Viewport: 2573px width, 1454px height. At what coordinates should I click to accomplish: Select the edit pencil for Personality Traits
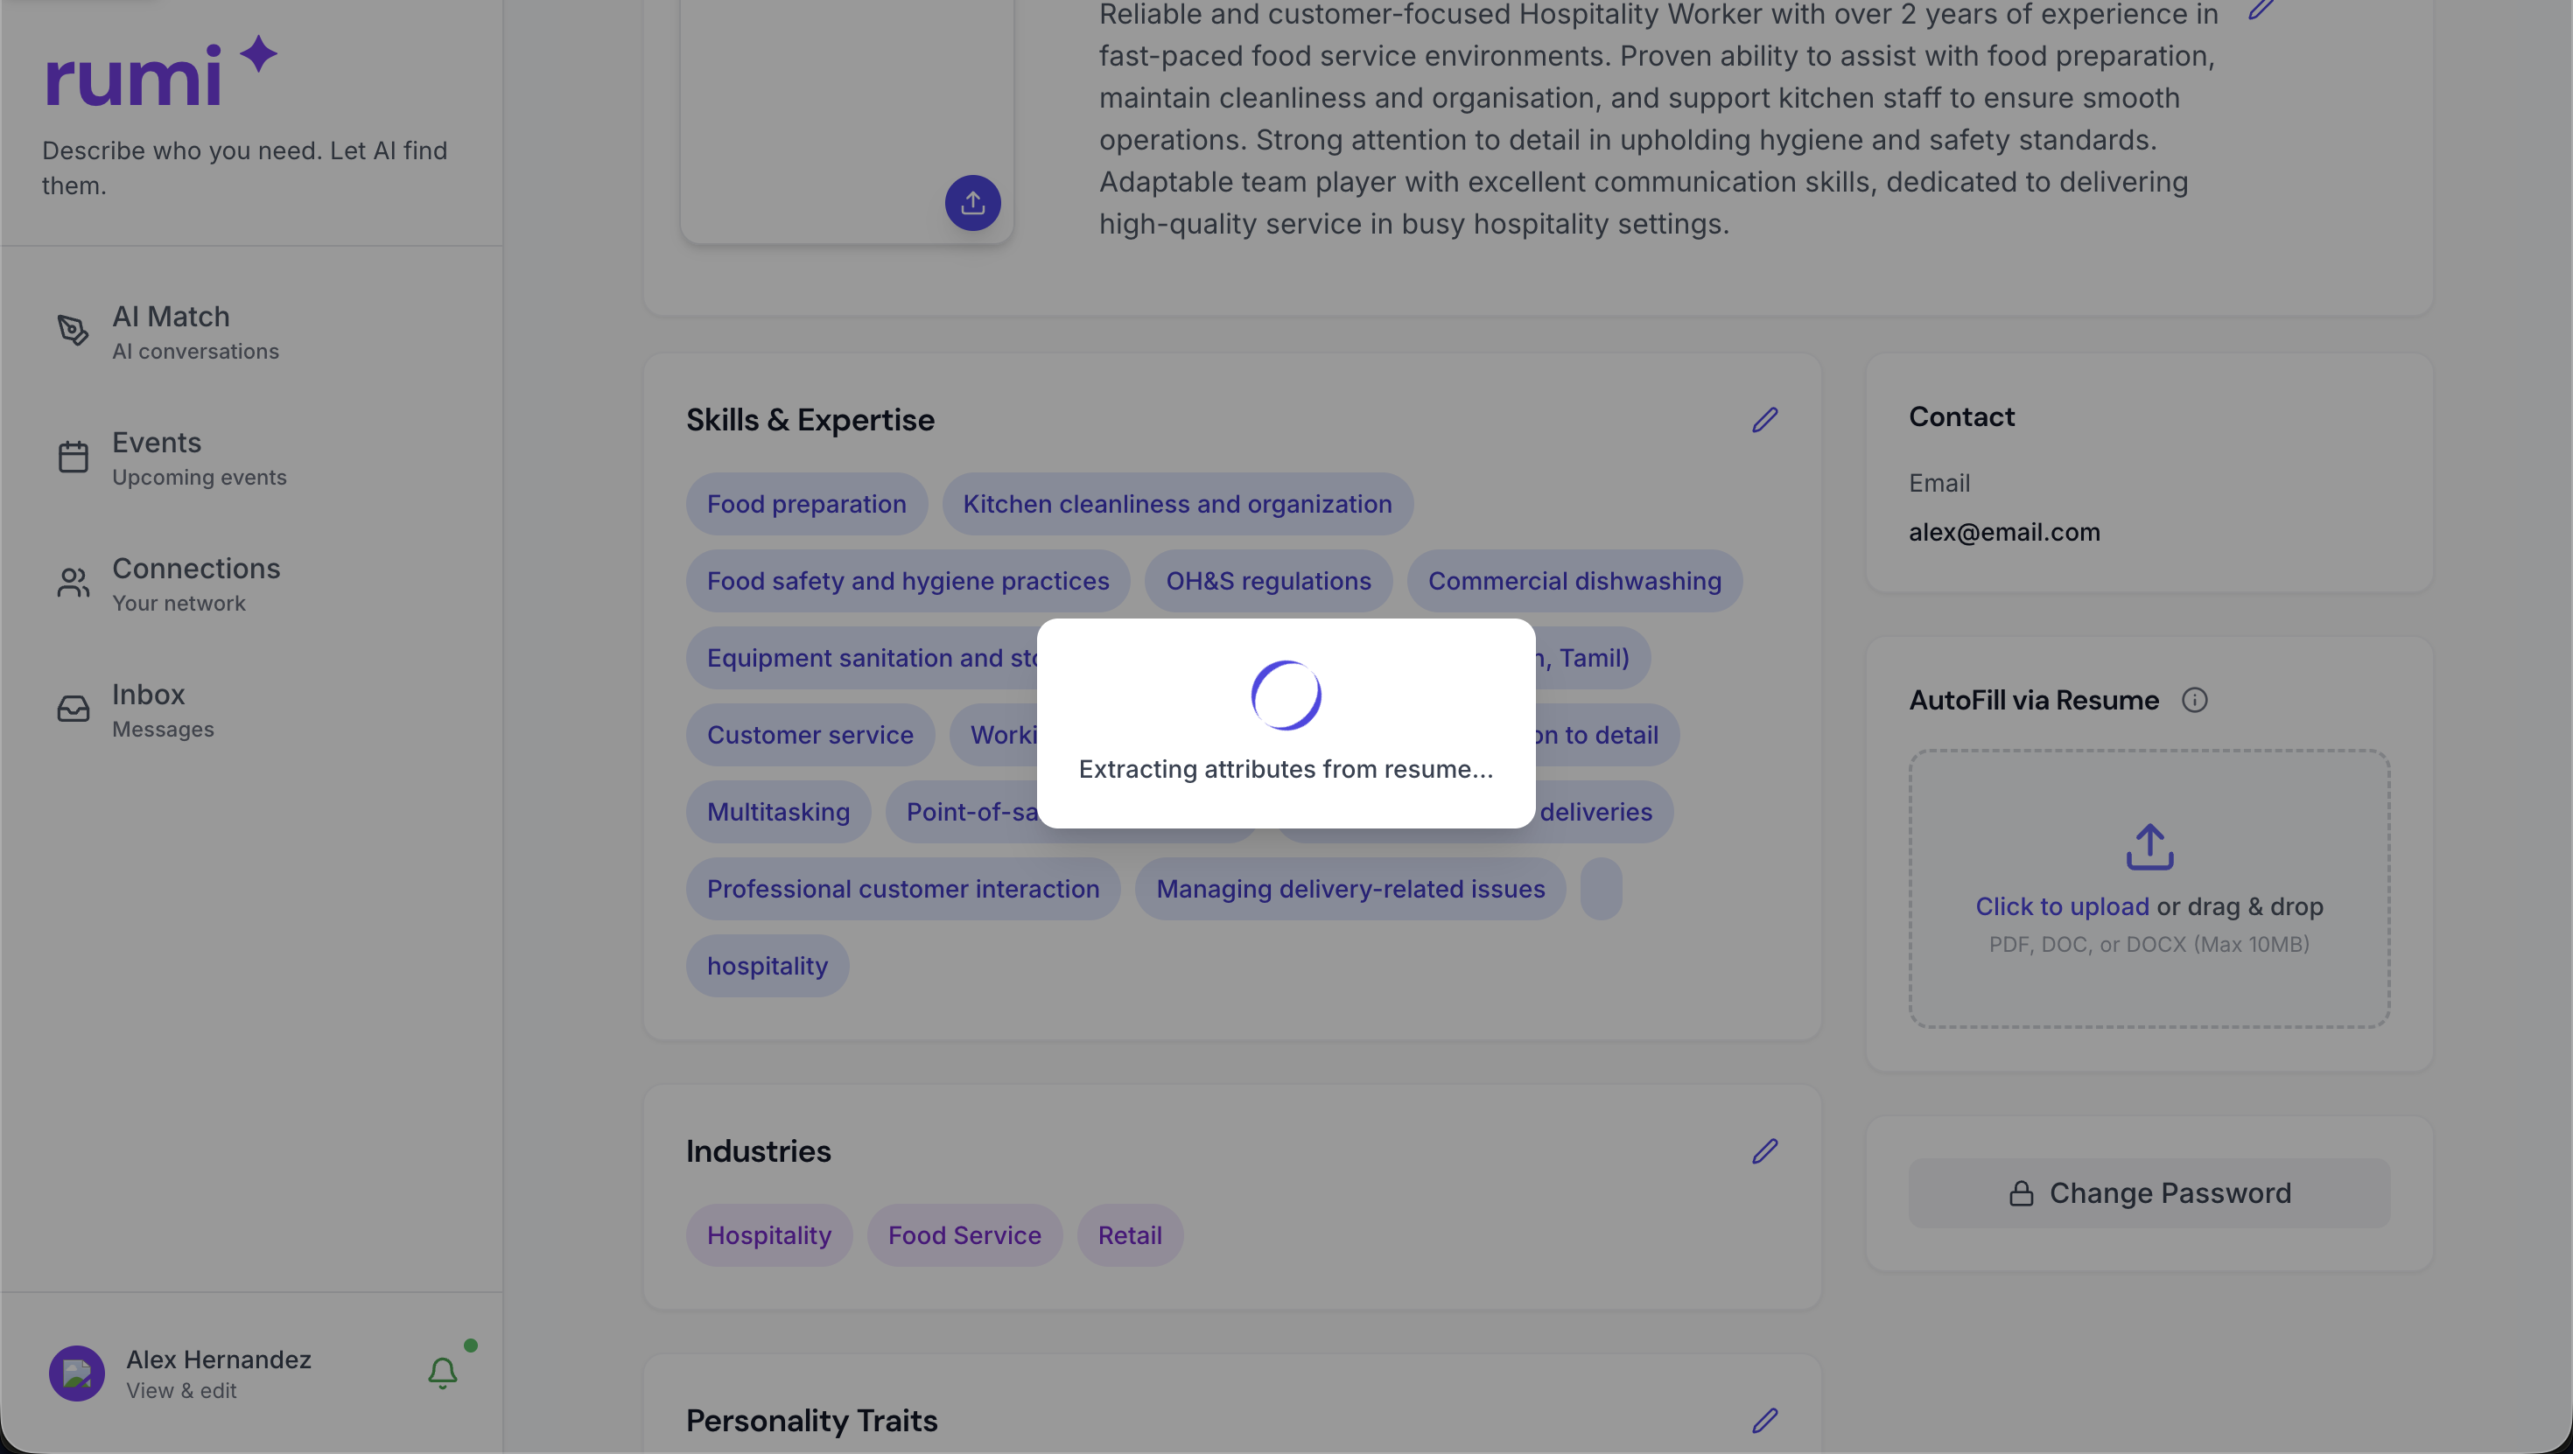1766,1420
